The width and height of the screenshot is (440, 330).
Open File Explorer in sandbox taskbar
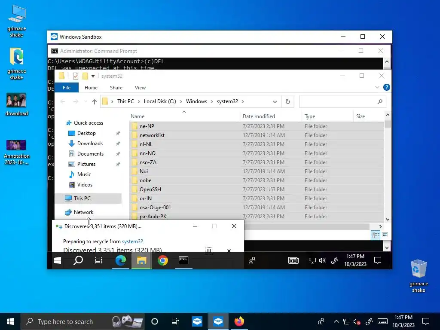click(x=142, y=260)
